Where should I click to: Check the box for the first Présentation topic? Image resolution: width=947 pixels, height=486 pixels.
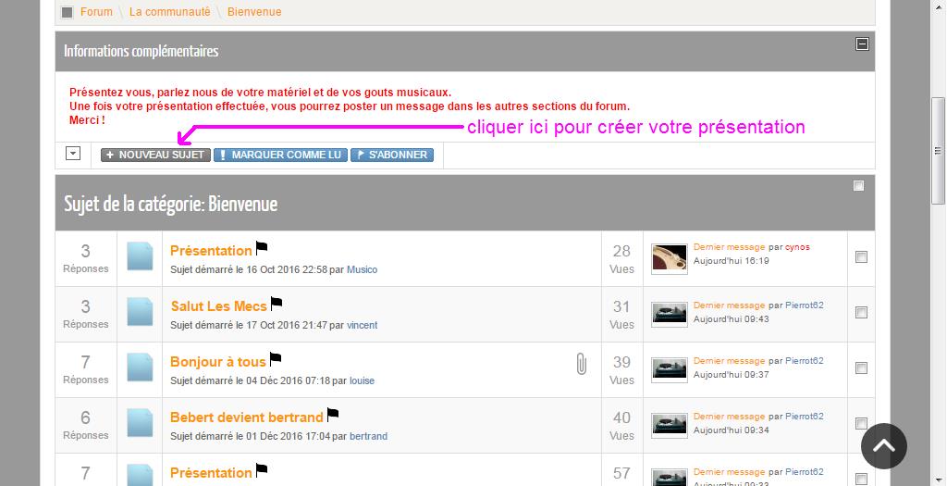pos(861,257)
